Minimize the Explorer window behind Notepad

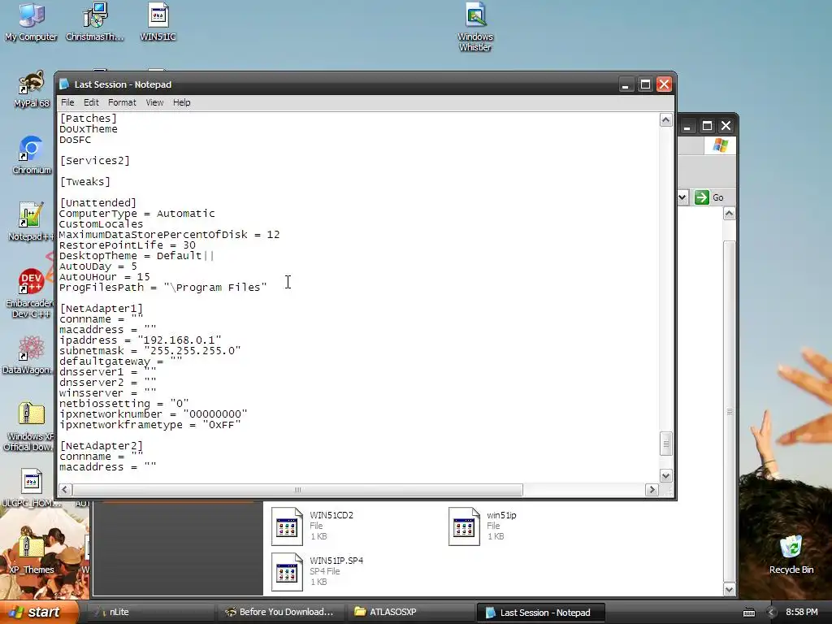coord(687,126)
